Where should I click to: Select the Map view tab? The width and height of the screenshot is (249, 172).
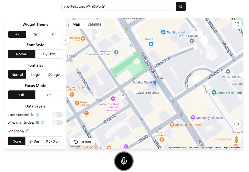pos(76,24)
